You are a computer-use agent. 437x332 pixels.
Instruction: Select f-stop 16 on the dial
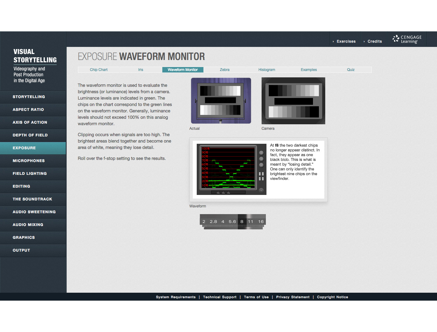click(261, 222)
